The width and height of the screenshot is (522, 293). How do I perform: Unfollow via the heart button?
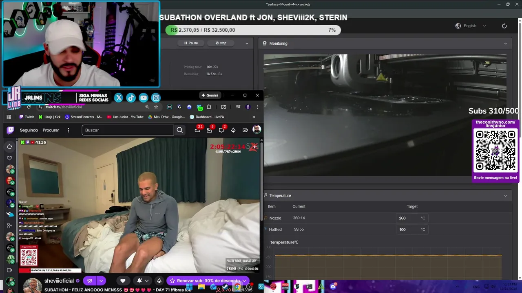(123, 281)
